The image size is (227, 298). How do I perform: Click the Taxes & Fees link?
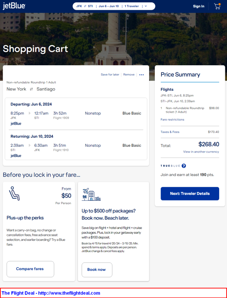[170, 132]
